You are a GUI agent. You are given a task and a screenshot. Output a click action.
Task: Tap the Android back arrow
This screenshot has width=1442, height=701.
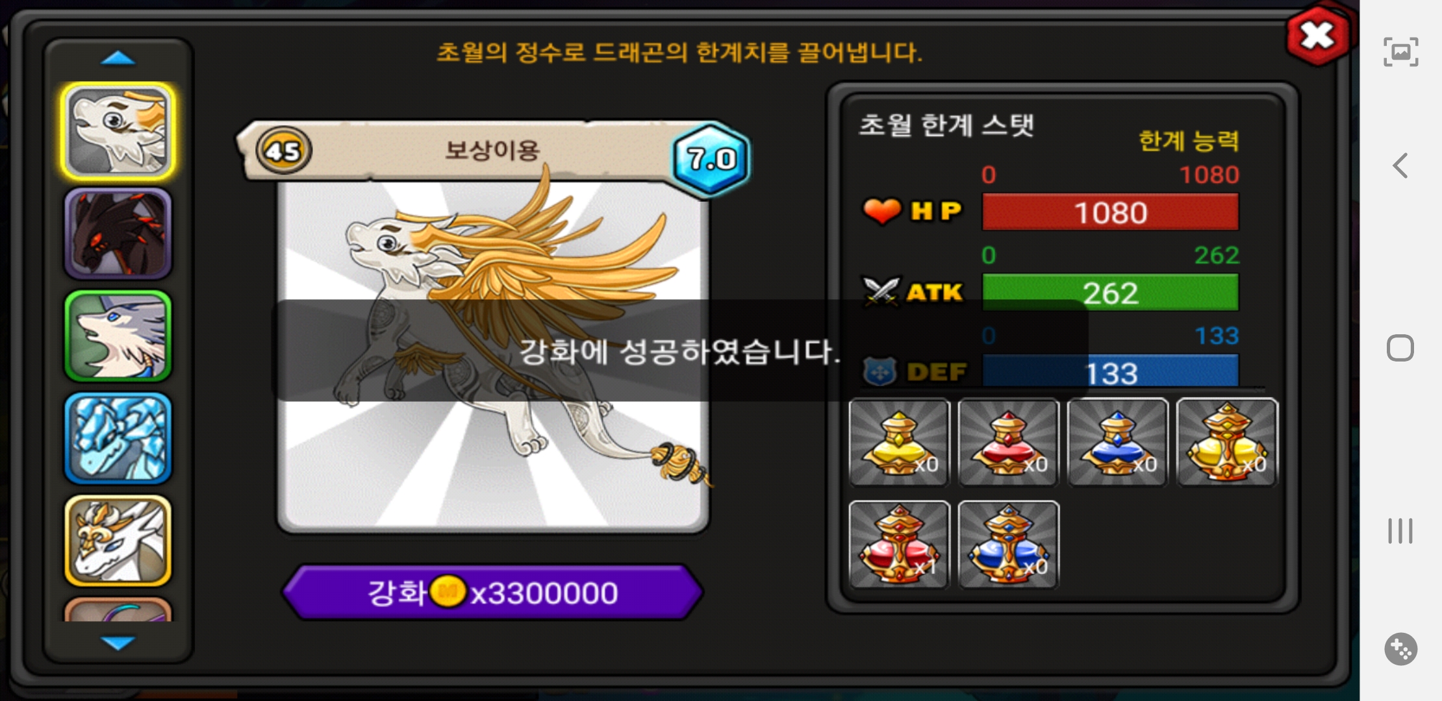click(1400, 166)
